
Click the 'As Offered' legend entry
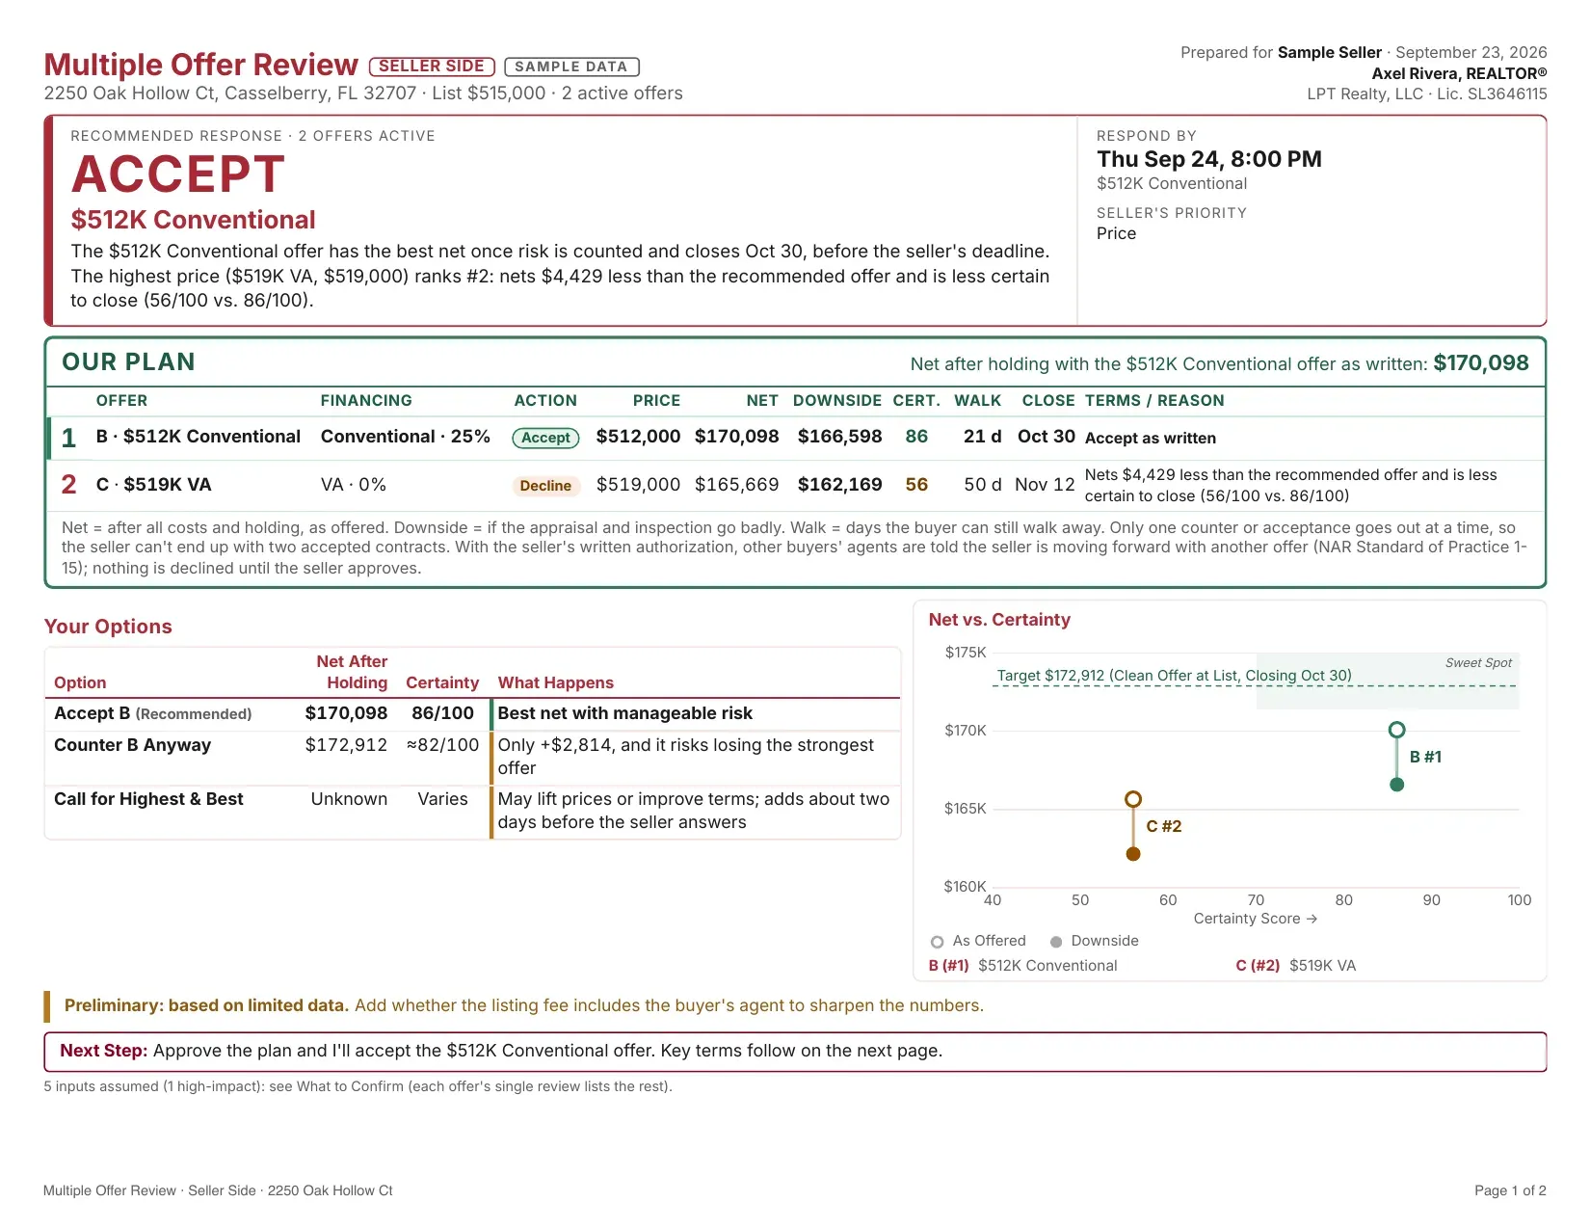[x=978, y=941]
